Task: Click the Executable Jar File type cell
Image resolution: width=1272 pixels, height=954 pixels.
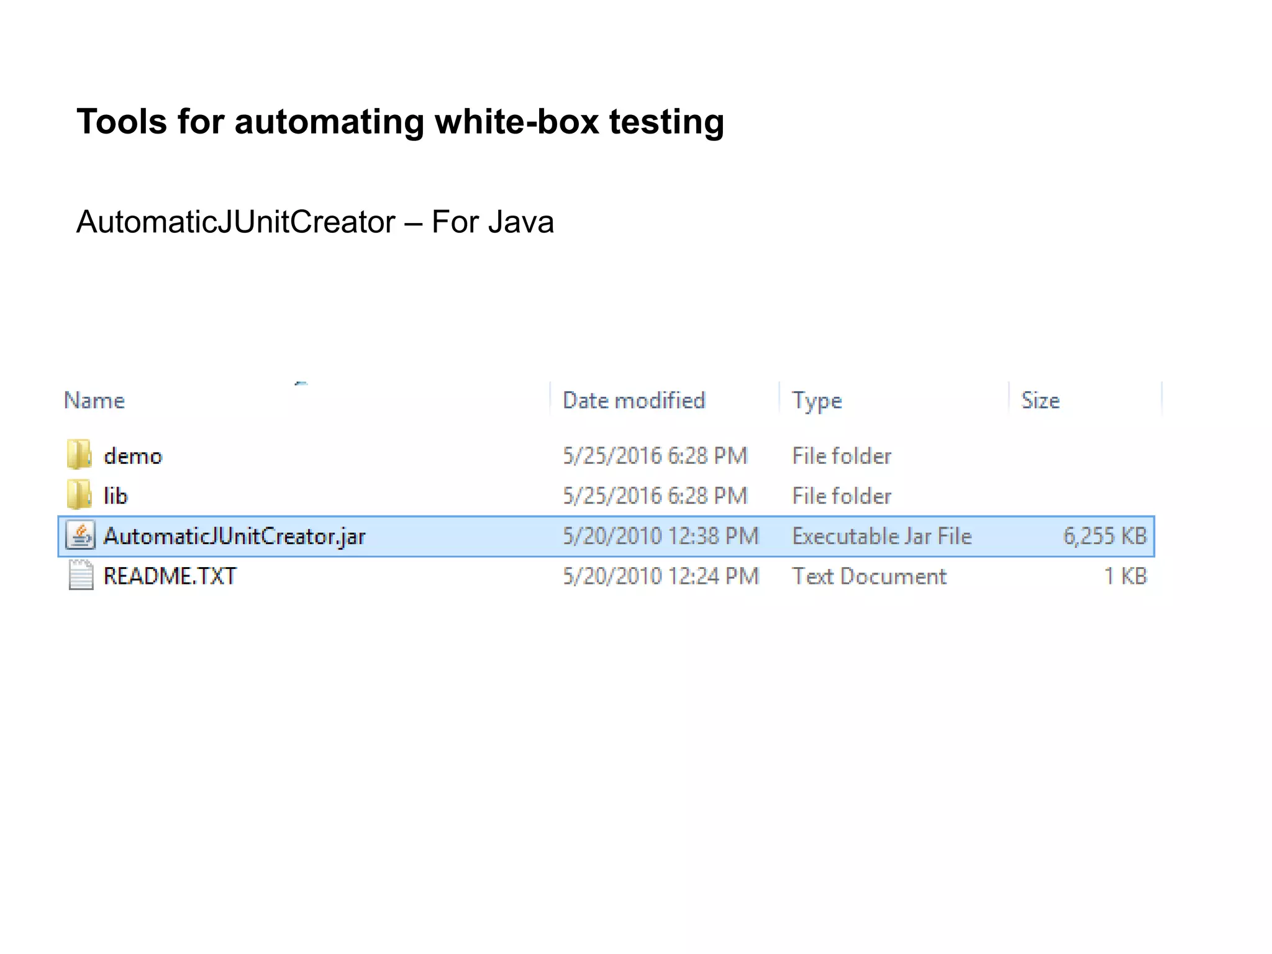Action: click(x=882, y=536)
